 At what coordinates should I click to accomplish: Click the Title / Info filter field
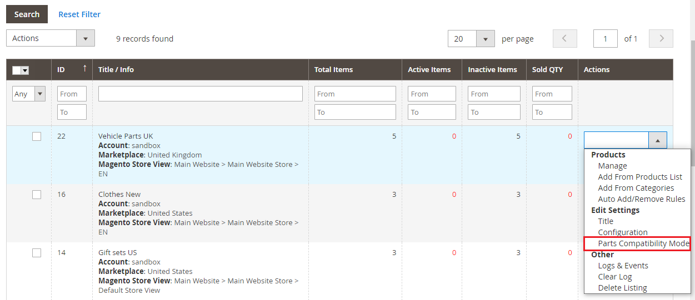(200, 94)
